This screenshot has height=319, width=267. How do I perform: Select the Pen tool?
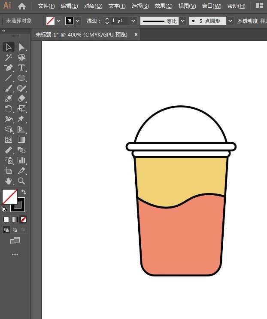pyautogui.click(x=8, y=68)
